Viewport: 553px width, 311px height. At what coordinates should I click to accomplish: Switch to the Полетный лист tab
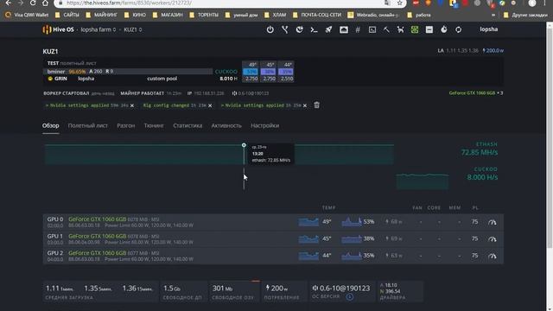(x=88, y=125)
